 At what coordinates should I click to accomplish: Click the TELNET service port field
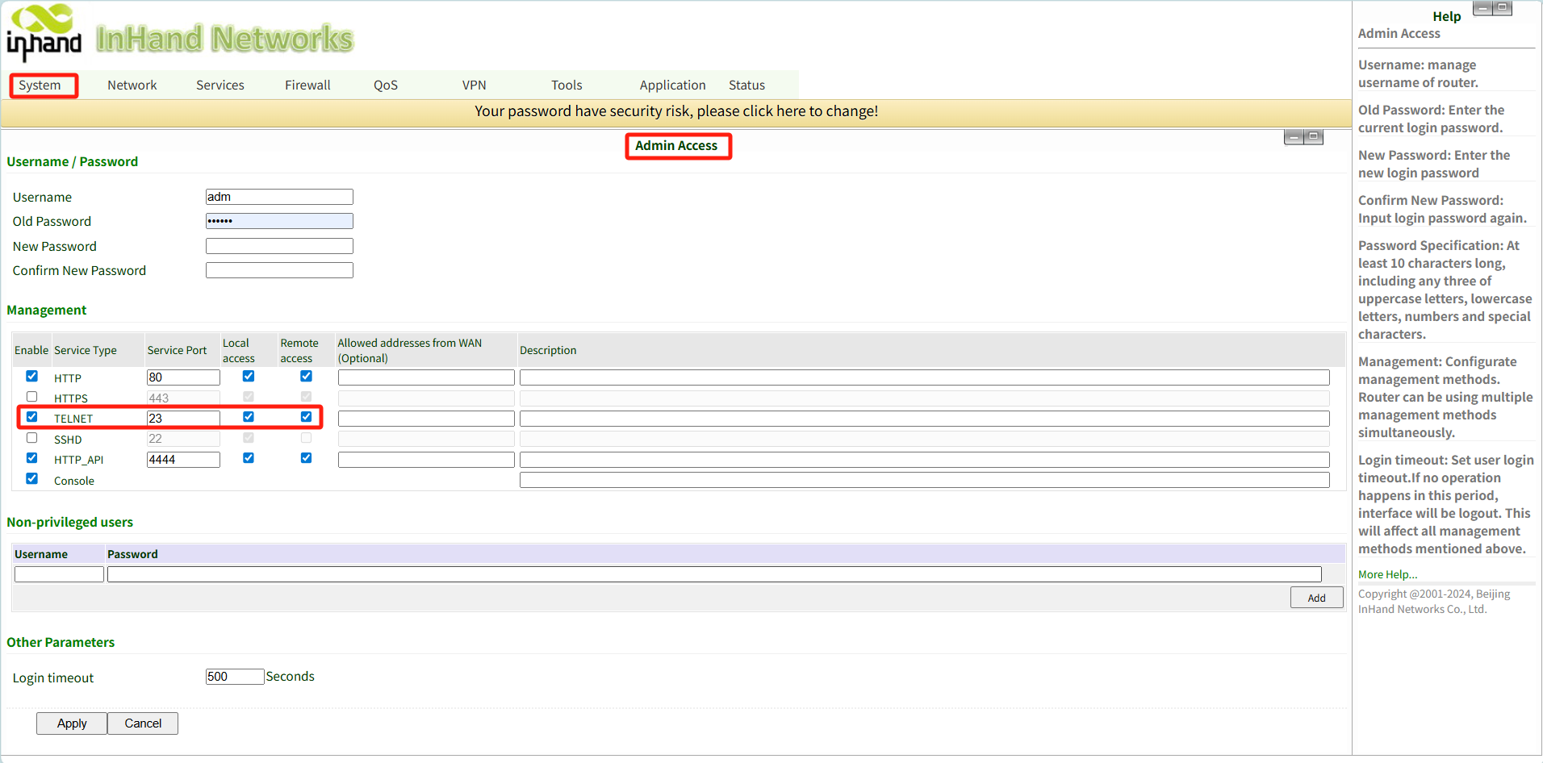point(183,419)
